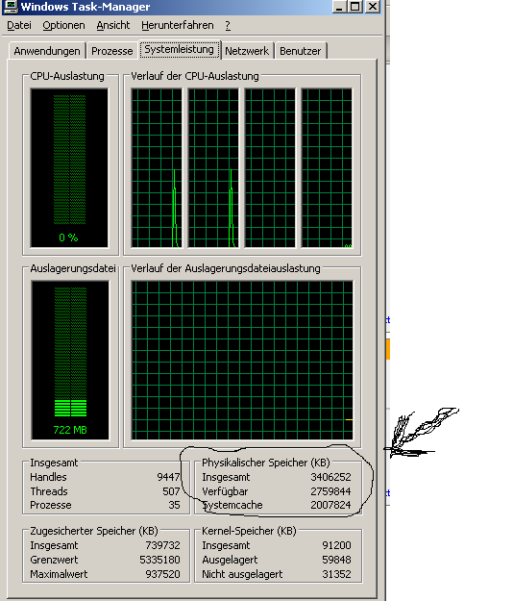This screenshot has height=601, width=513.
Task: Switch to the Prozesse tab
Action: point(111,51)
